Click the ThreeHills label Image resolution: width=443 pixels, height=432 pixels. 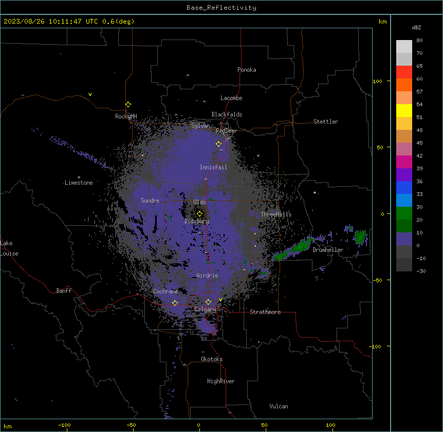(x=276, y=214)
